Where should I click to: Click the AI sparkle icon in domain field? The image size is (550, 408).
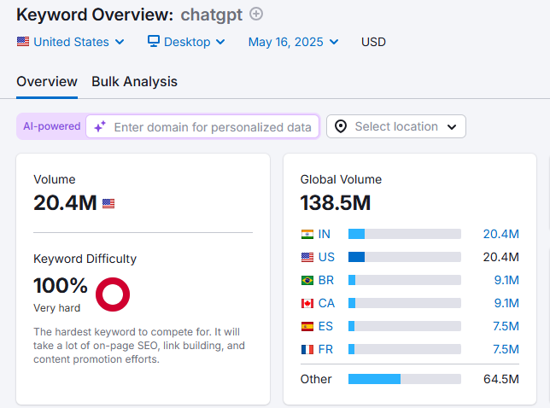[x=100, y=126]
